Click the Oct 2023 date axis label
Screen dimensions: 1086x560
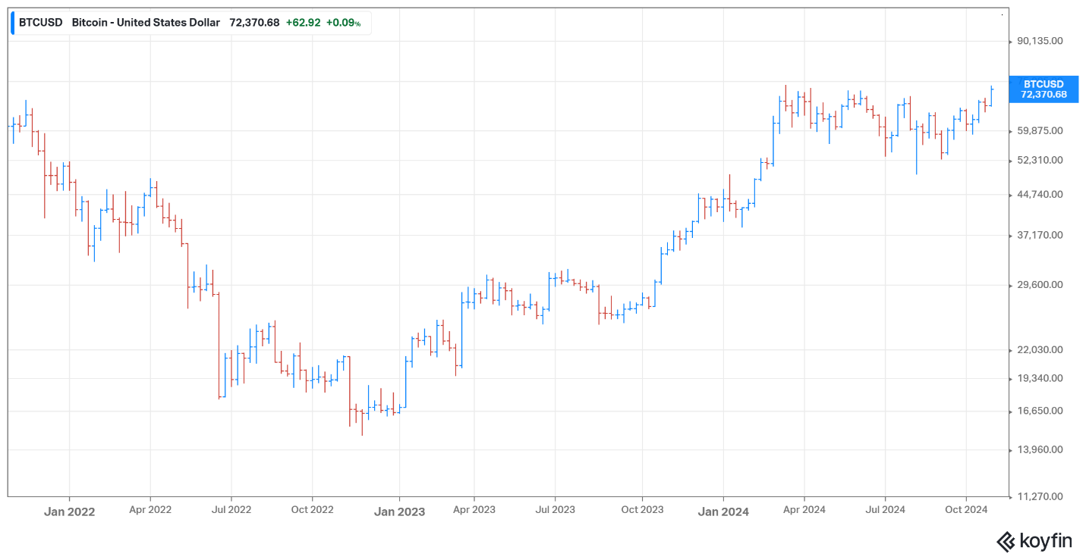tap(642, 510)
